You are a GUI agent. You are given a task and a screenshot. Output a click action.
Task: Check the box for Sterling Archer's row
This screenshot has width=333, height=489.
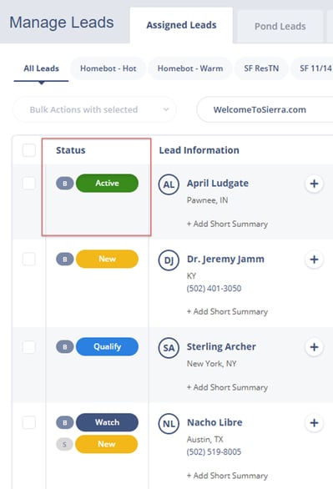coord(29,347)
